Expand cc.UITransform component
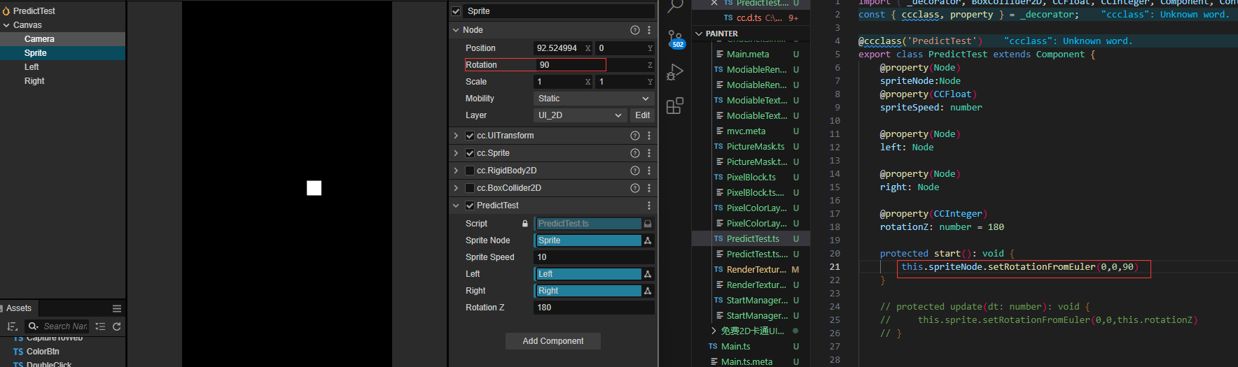This screenshot has height=367, width=1238. click(456, 136)
